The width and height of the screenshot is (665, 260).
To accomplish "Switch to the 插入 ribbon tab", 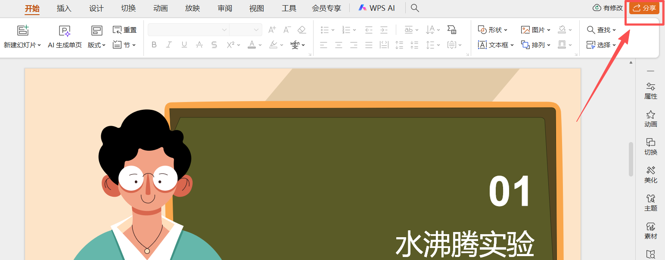I will tap(64, 8).
